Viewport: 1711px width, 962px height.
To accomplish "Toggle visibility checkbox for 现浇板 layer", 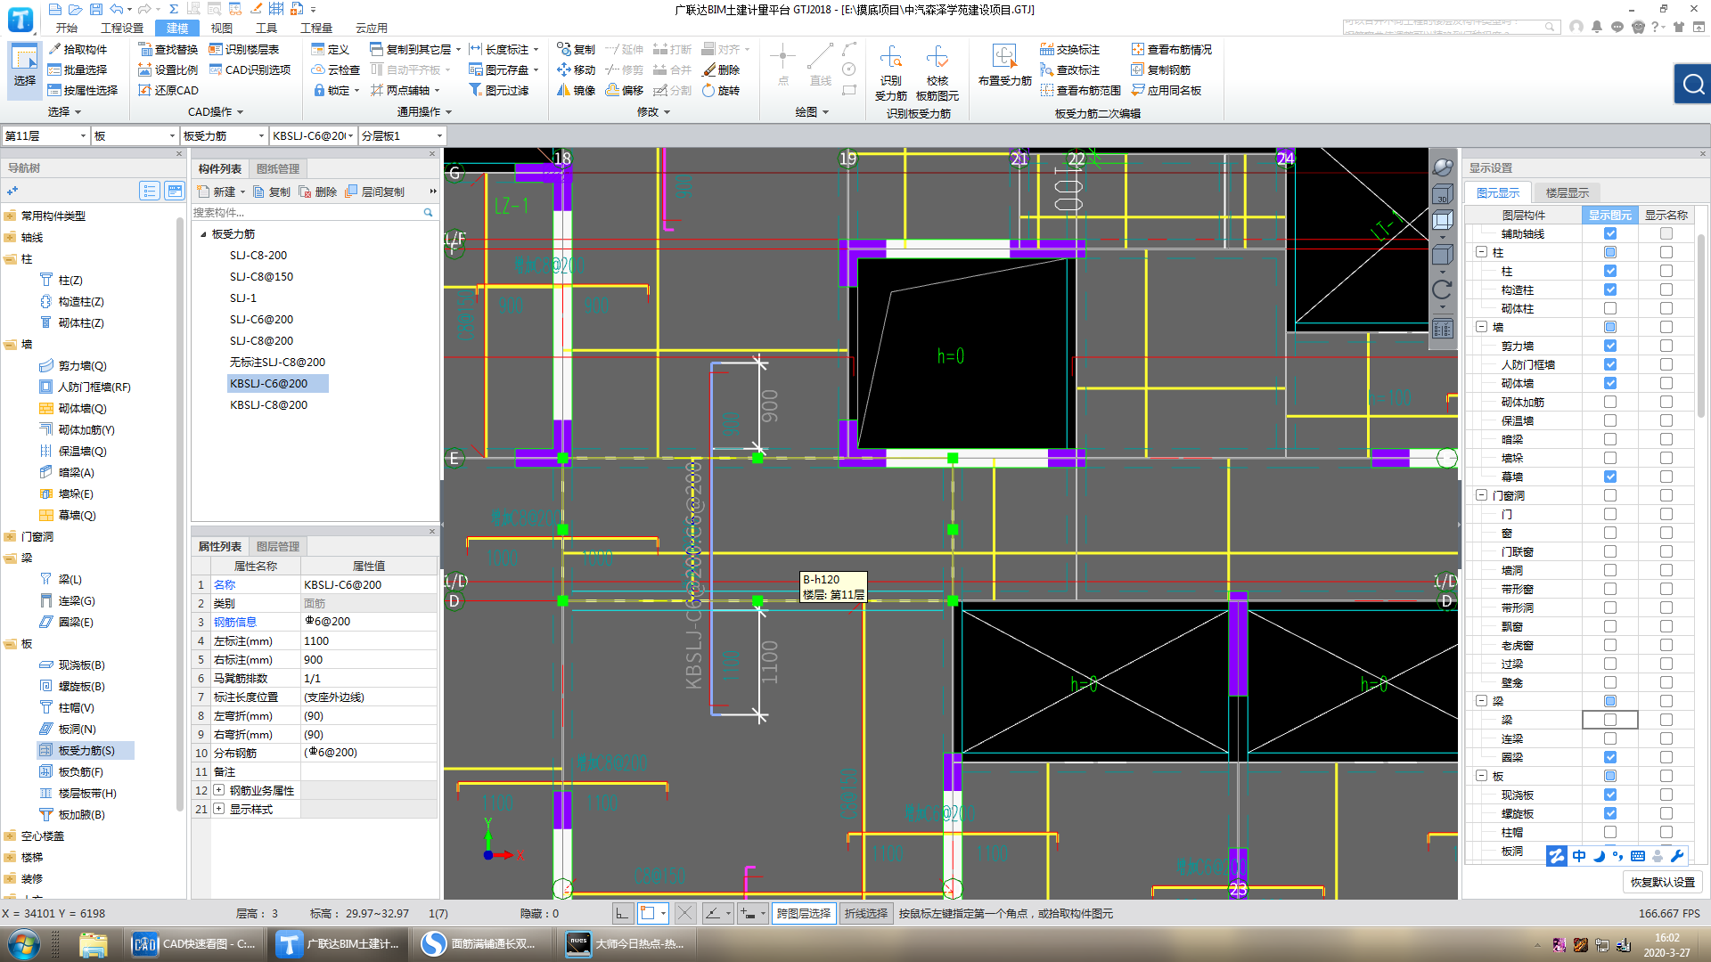I will tap(1610, 795).
